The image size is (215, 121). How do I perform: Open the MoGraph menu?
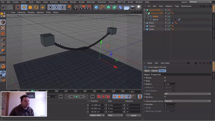pos(91,2)
